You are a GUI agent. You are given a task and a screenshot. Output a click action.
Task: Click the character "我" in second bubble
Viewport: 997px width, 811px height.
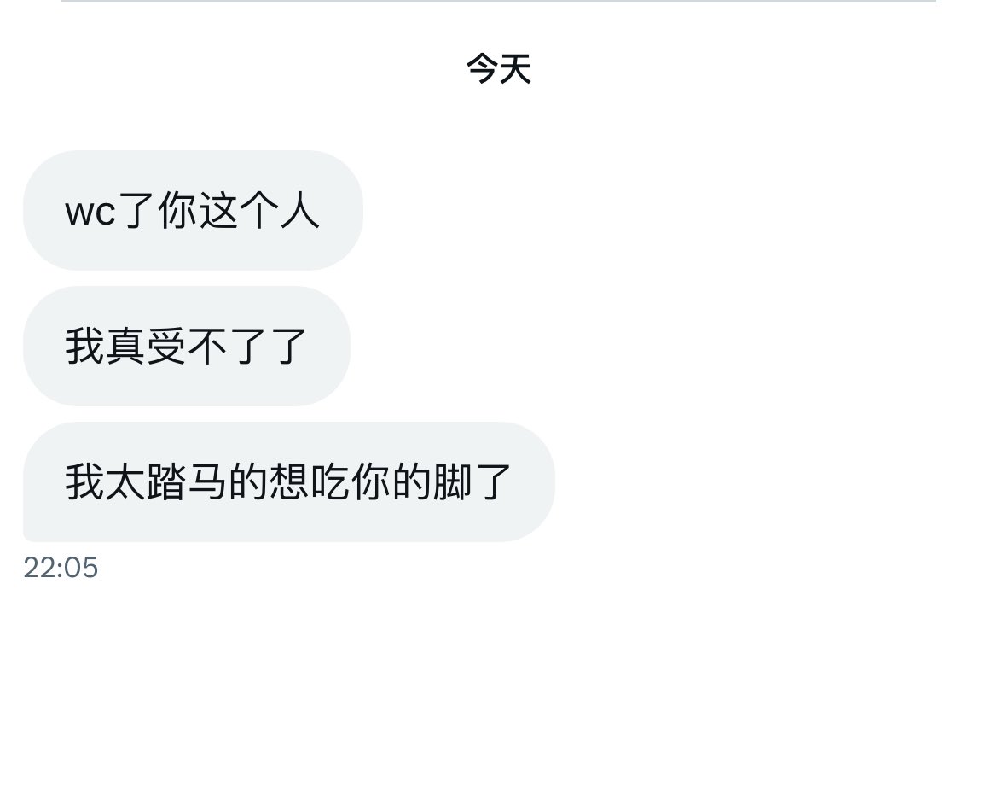[84, 346]
